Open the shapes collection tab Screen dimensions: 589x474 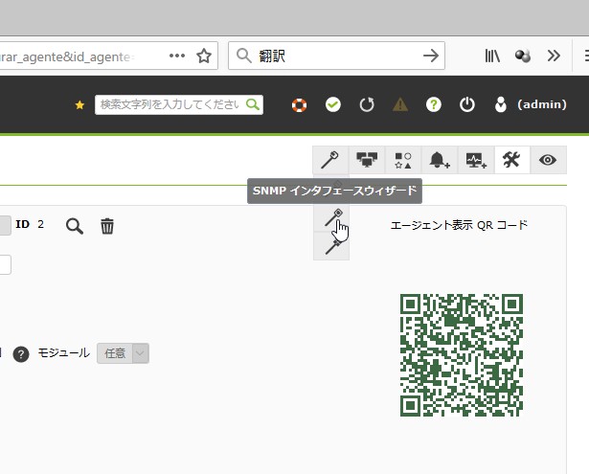(x=403, y=160)
